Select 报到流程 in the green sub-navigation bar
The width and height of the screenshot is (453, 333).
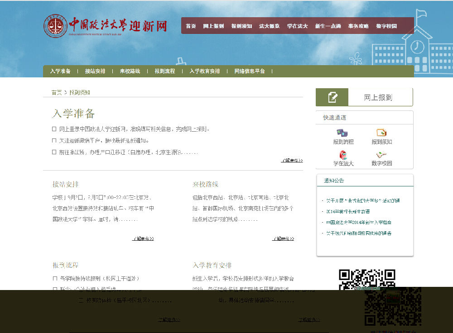pos(165,71)
